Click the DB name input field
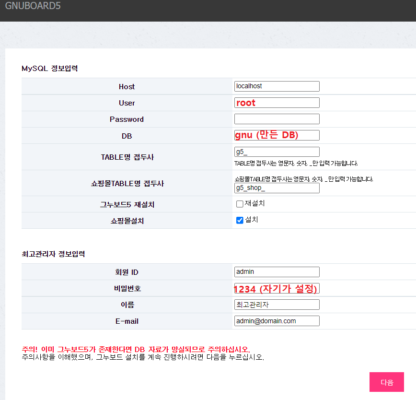The width and height of the screenshot is (416, 400). point(277,135)
